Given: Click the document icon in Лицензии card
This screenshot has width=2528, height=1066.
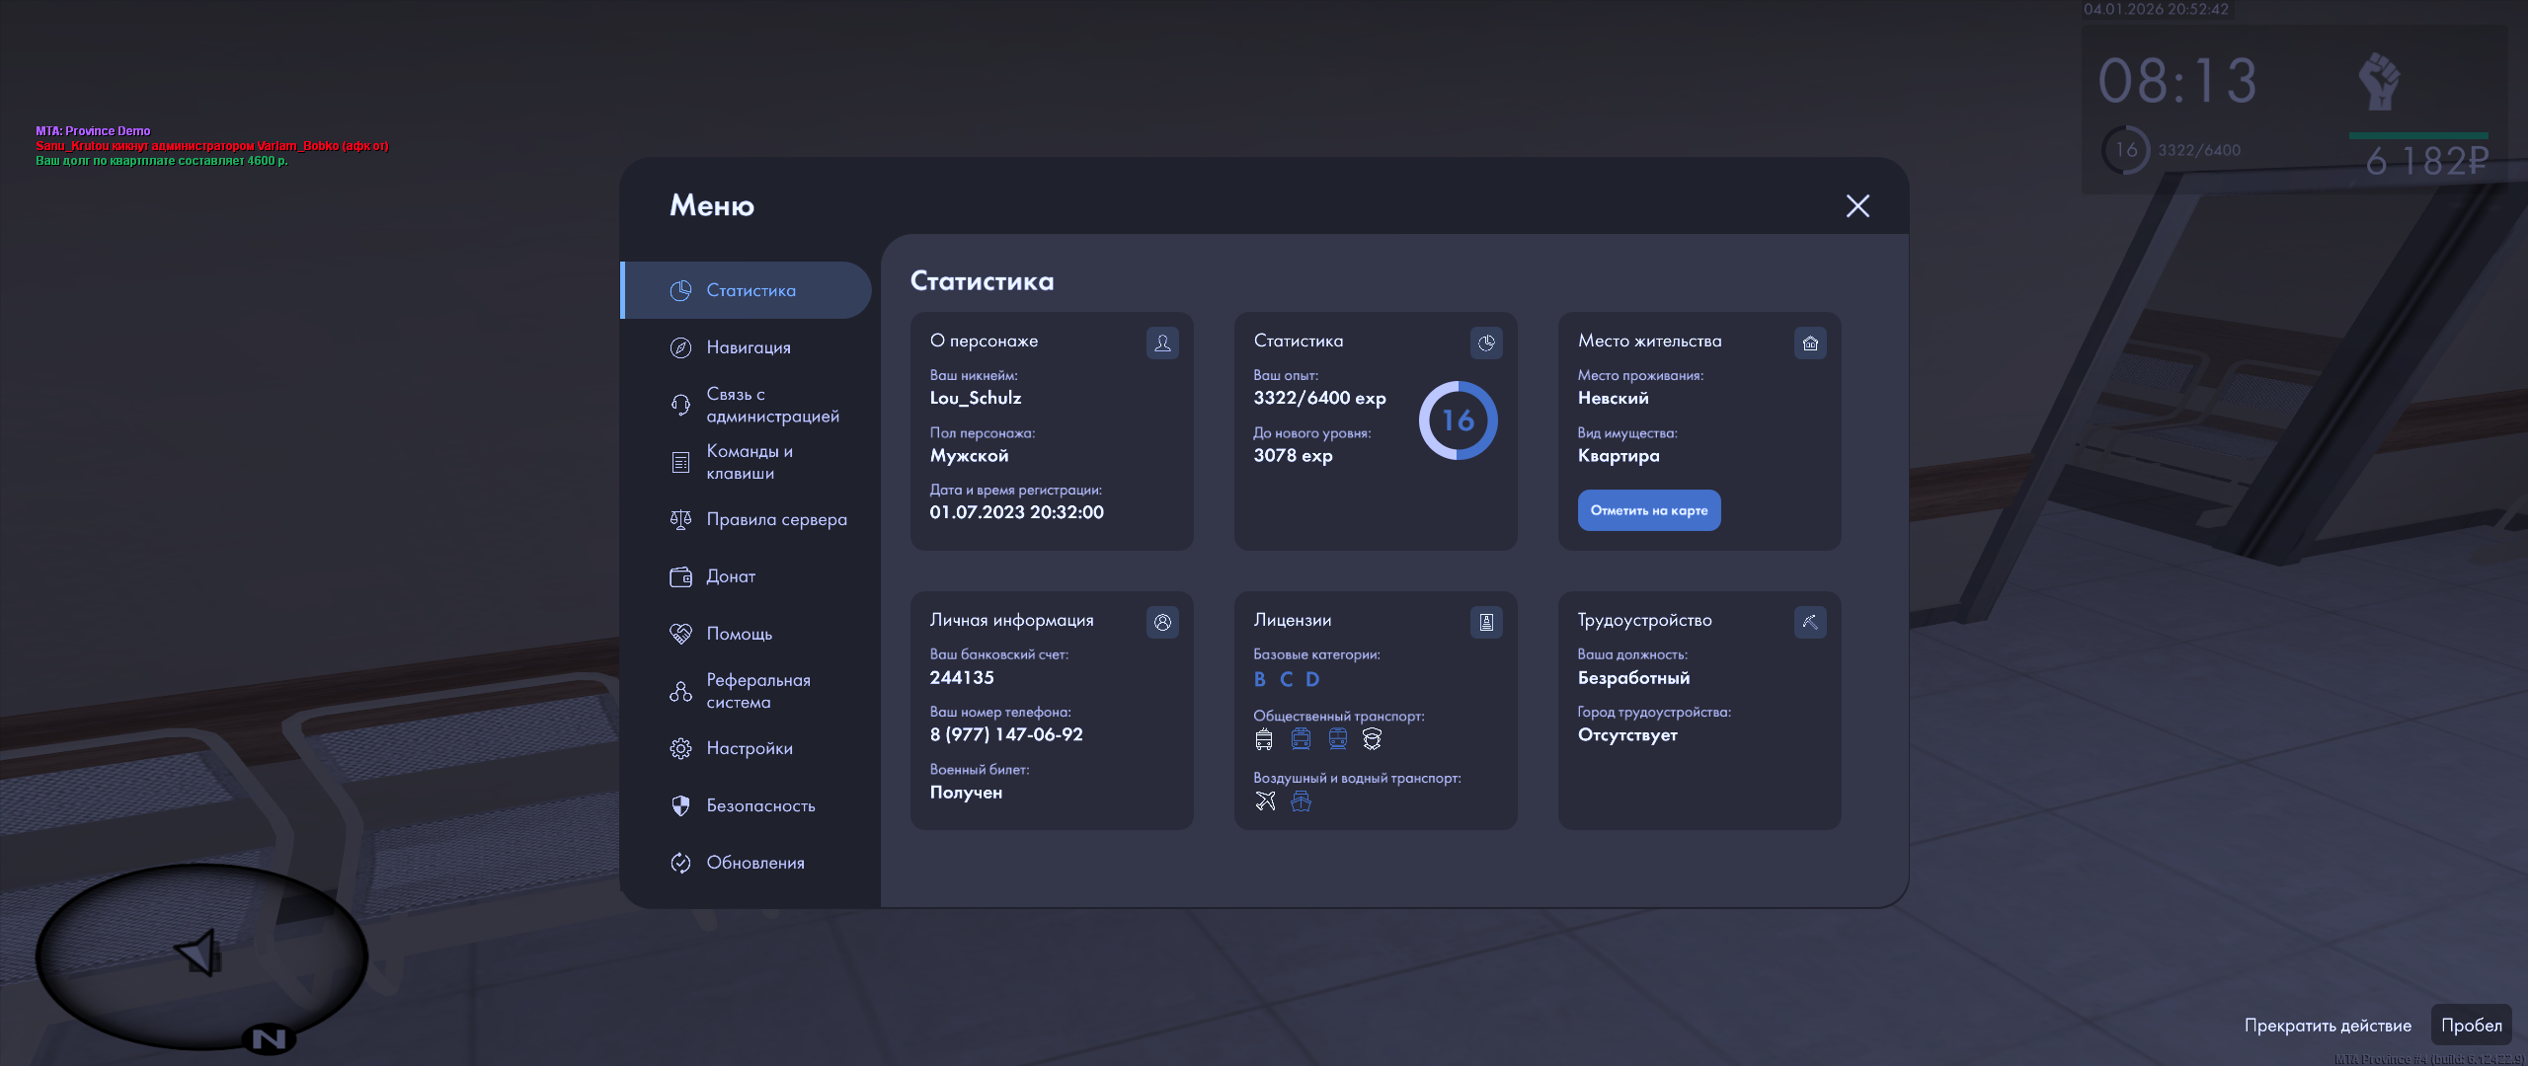Looking at the screenshot, I should coord(1486,622).
